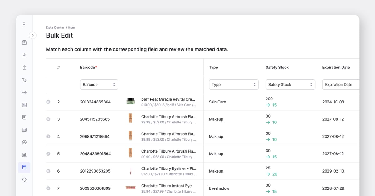Open the Safety Stock mapping dropdown
This screenshot has width=375, height=196.
click(290, 84)
